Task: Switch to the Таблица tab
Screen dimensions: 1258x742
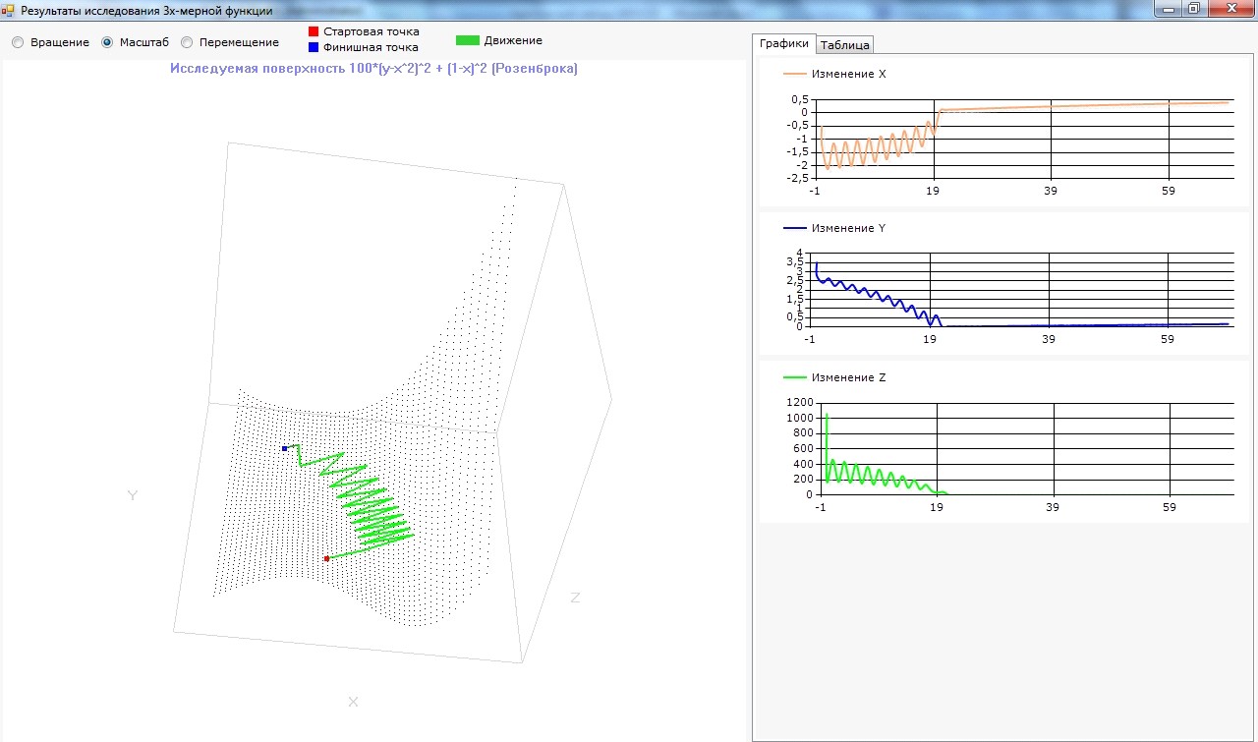Action: 844,45
